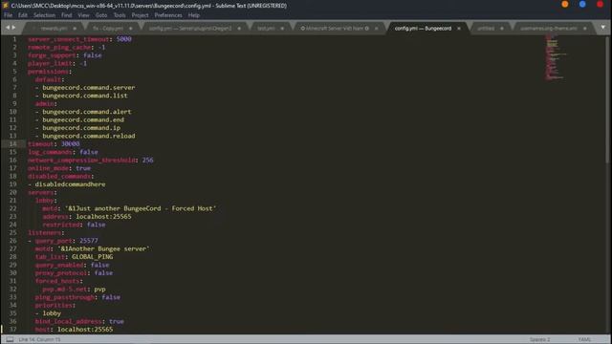Viewport: 612px width, 344px height.
Task: Click 'bungeecord.command.list' on line 8
Action: tap(85, 96)
